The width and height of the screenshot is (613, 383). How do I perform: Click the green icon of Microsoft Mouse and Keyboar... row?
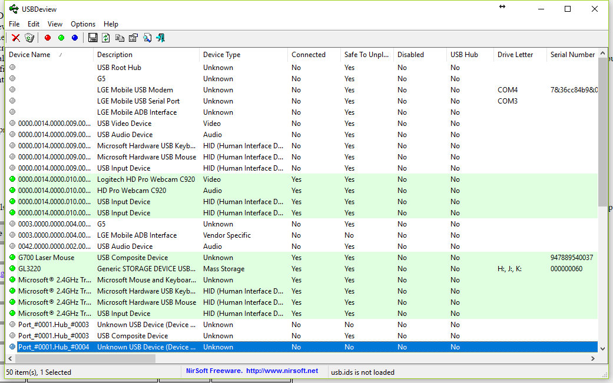click(12, 280)
